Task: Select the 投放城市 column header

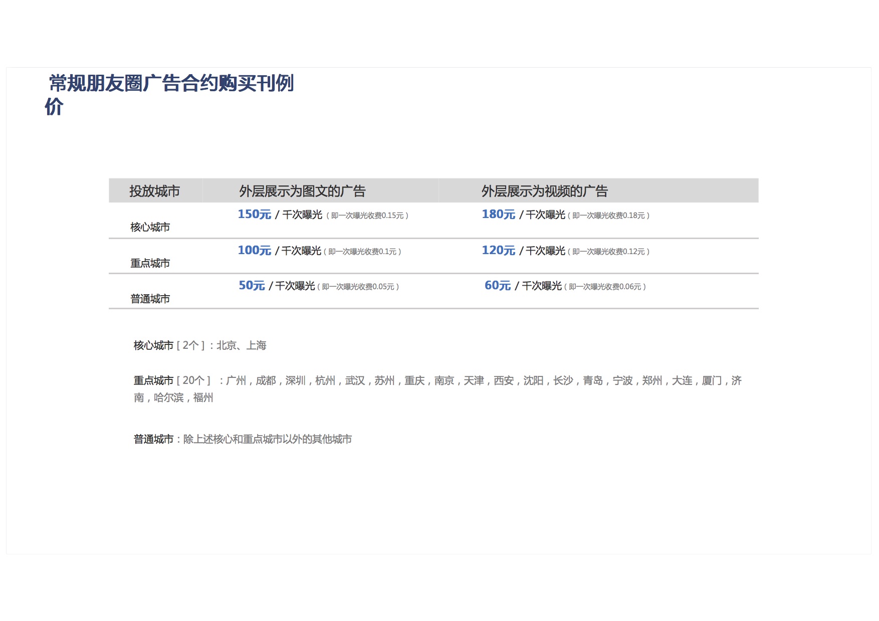Action: click(x=154, y=191)
